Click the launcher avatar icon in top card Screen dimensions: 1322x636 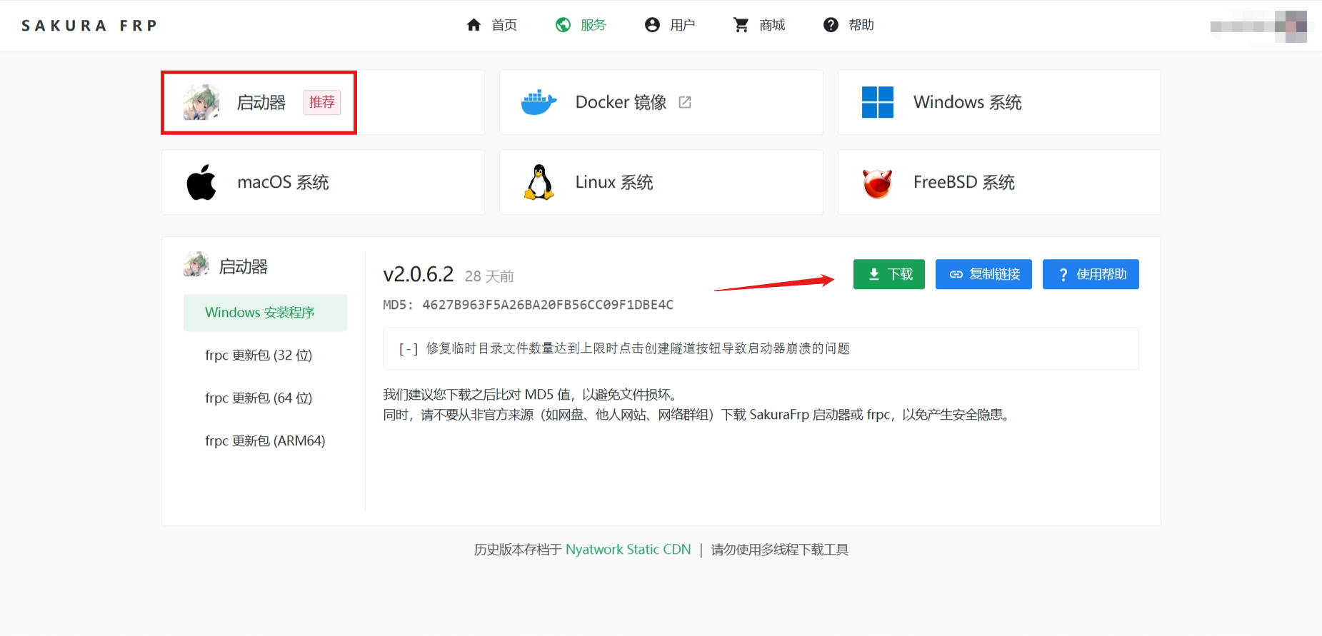[x=201, y=103]
